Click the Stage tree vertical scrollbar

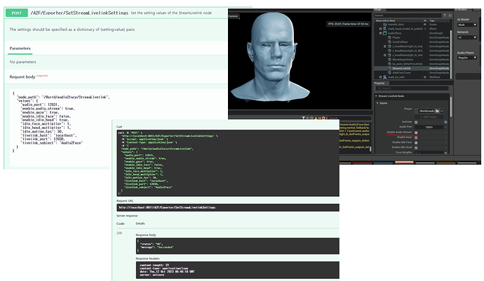click(450, 54)
